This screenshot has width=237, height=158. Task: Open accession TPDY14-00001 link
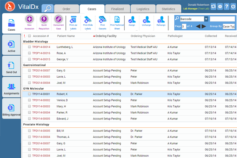coord(41,94)
